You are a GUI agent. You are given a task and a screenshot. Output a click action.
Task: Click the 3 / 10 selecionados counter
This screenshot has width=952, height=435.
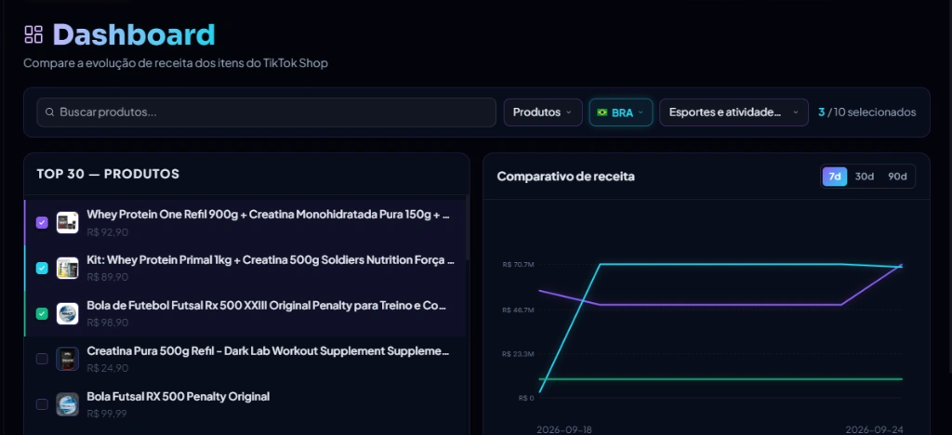click(867, 112)
